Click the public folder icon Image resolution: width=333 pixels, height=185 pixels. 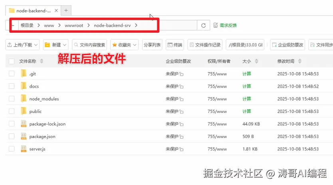(24, 111)
